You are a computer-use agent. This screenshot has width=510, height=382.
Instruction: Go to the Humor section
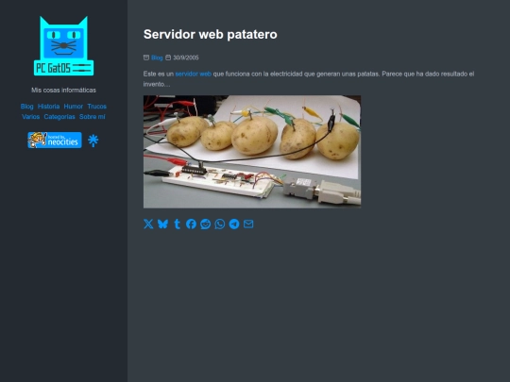coord(74,107)
